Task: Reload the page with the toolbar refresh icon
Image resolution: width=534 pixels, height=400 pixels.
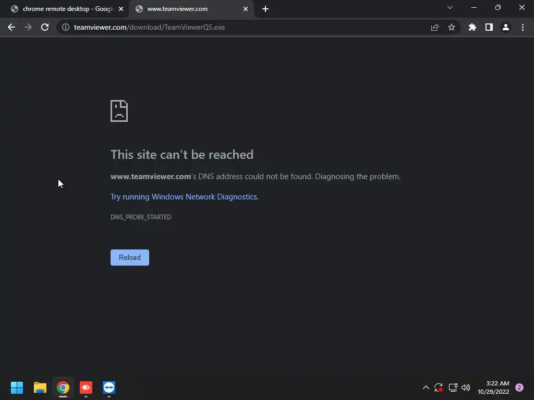Action: (x=45, y=27)
